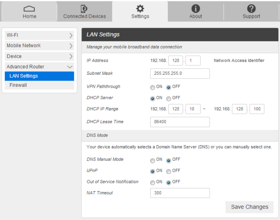Enable DNS Manual Mode ON option
Viewport: 280px width, 220px height.
pos(152,160)
